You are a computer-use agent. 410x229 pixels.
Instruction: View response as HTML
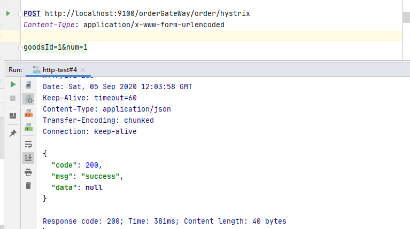coord(28,127)
